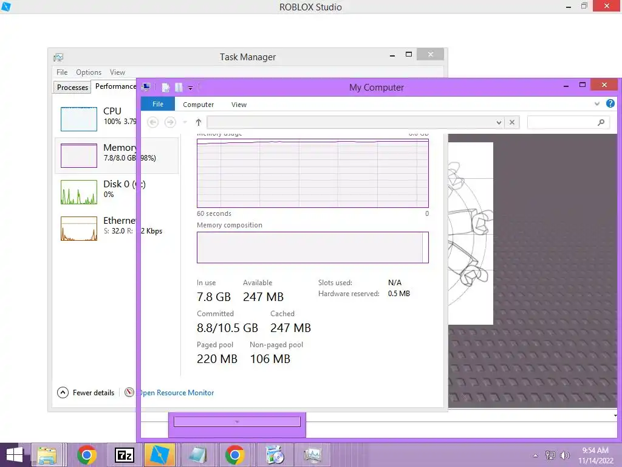This screenshot has height=467, width=622.
Task: Open the Windows Start button
Action: click(15, 455)
